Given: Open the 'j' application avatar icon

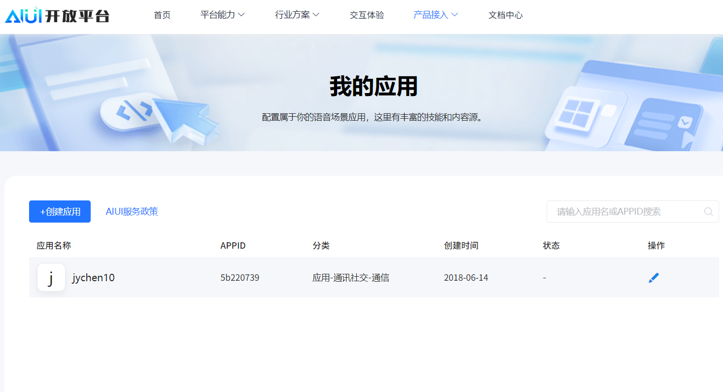Looking at the screenshot, I should pyautogui.click(x=51, y=278).
